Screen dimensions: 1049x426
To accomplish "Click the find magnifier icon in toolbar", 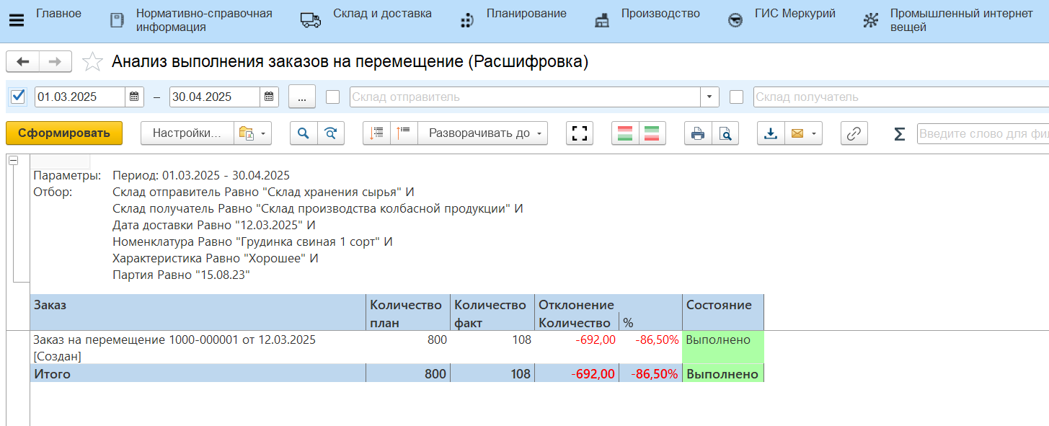I will tap(304, 133).
